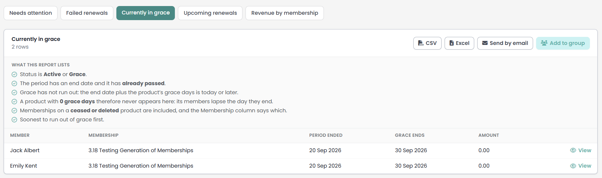Image resolution: width=602 pixels, height=178 pixels.
Task: Click the Emily Kent row name
Action: [x=24, y=166]
